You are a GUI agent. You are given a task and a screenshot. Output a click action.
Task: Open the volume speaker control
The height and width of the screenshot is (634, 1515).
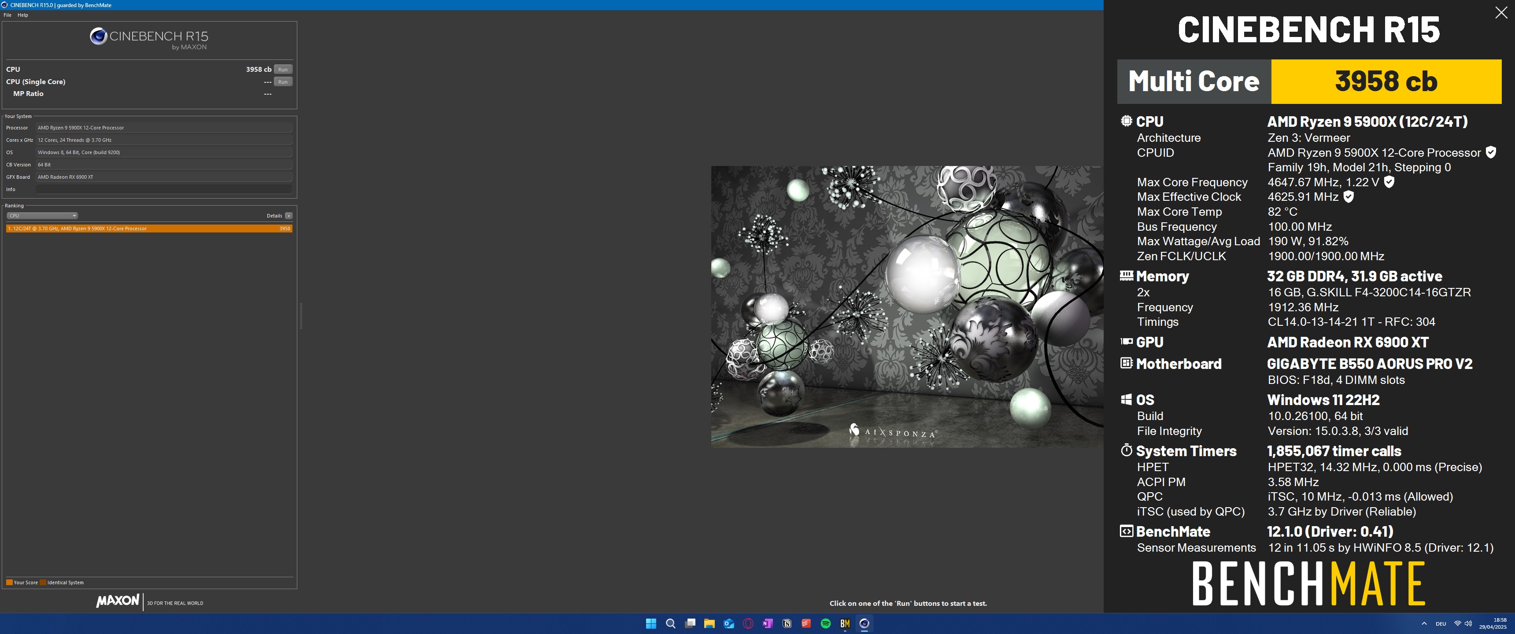(x=1468, y=623)
